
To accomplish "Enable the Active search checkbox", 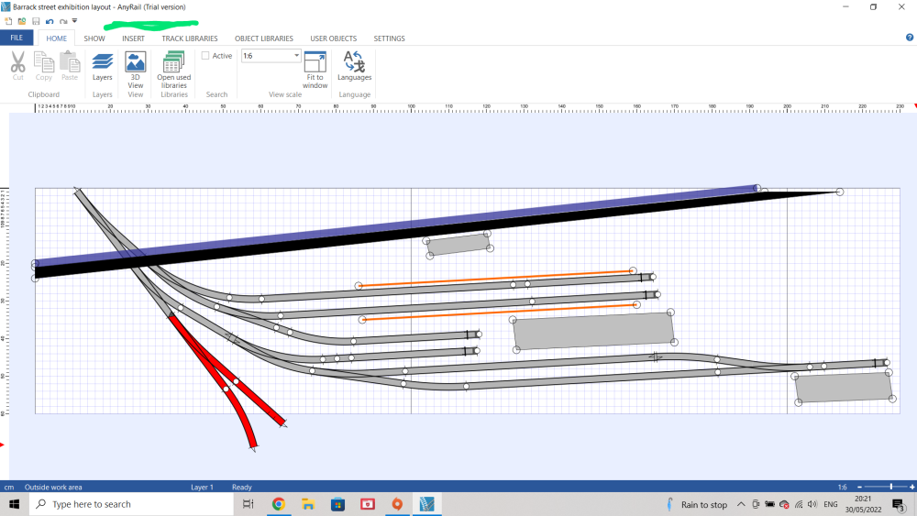I will point(205,56).
